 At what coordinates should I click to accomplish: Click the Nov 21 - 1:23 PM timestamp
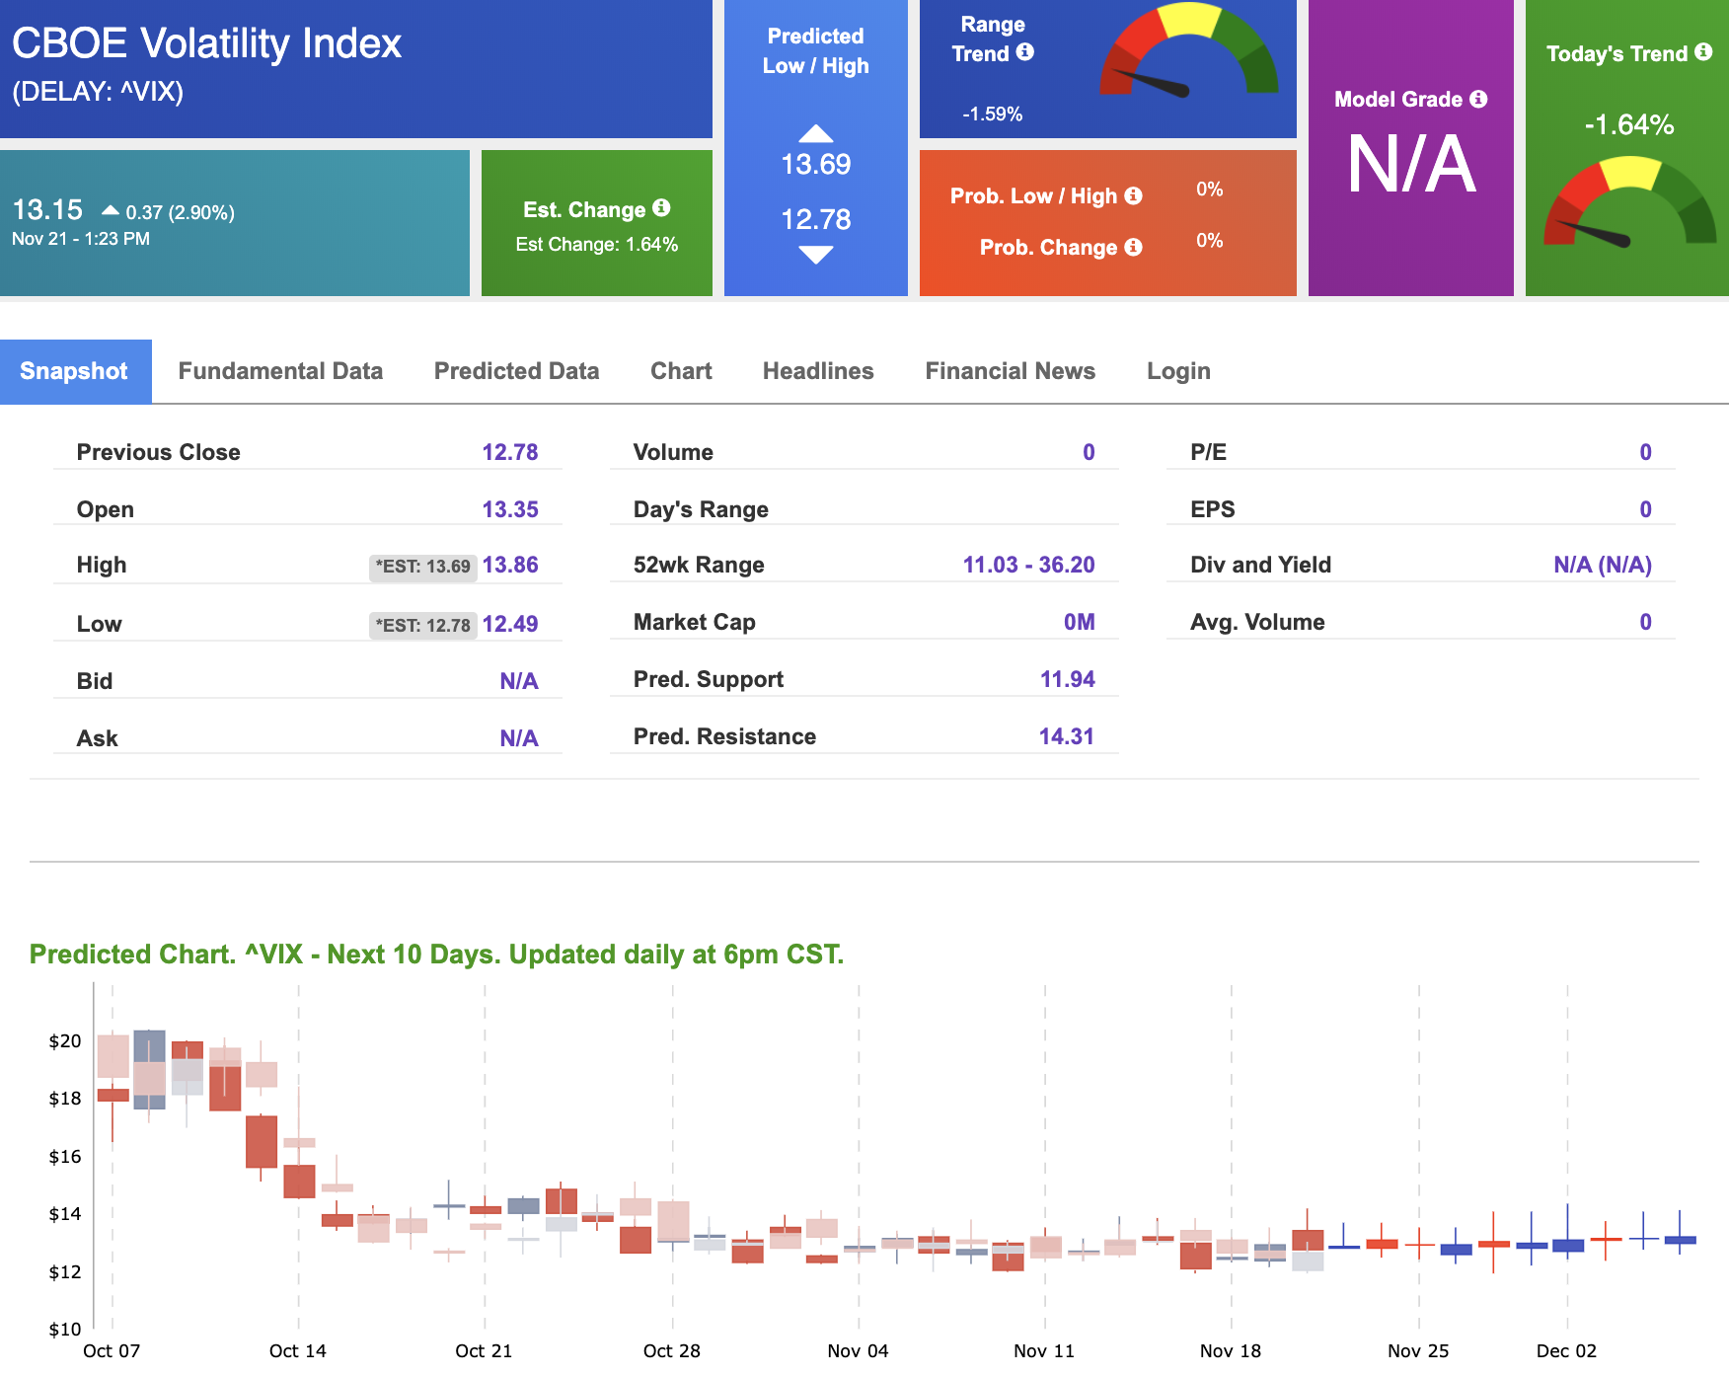coord(81,239)
